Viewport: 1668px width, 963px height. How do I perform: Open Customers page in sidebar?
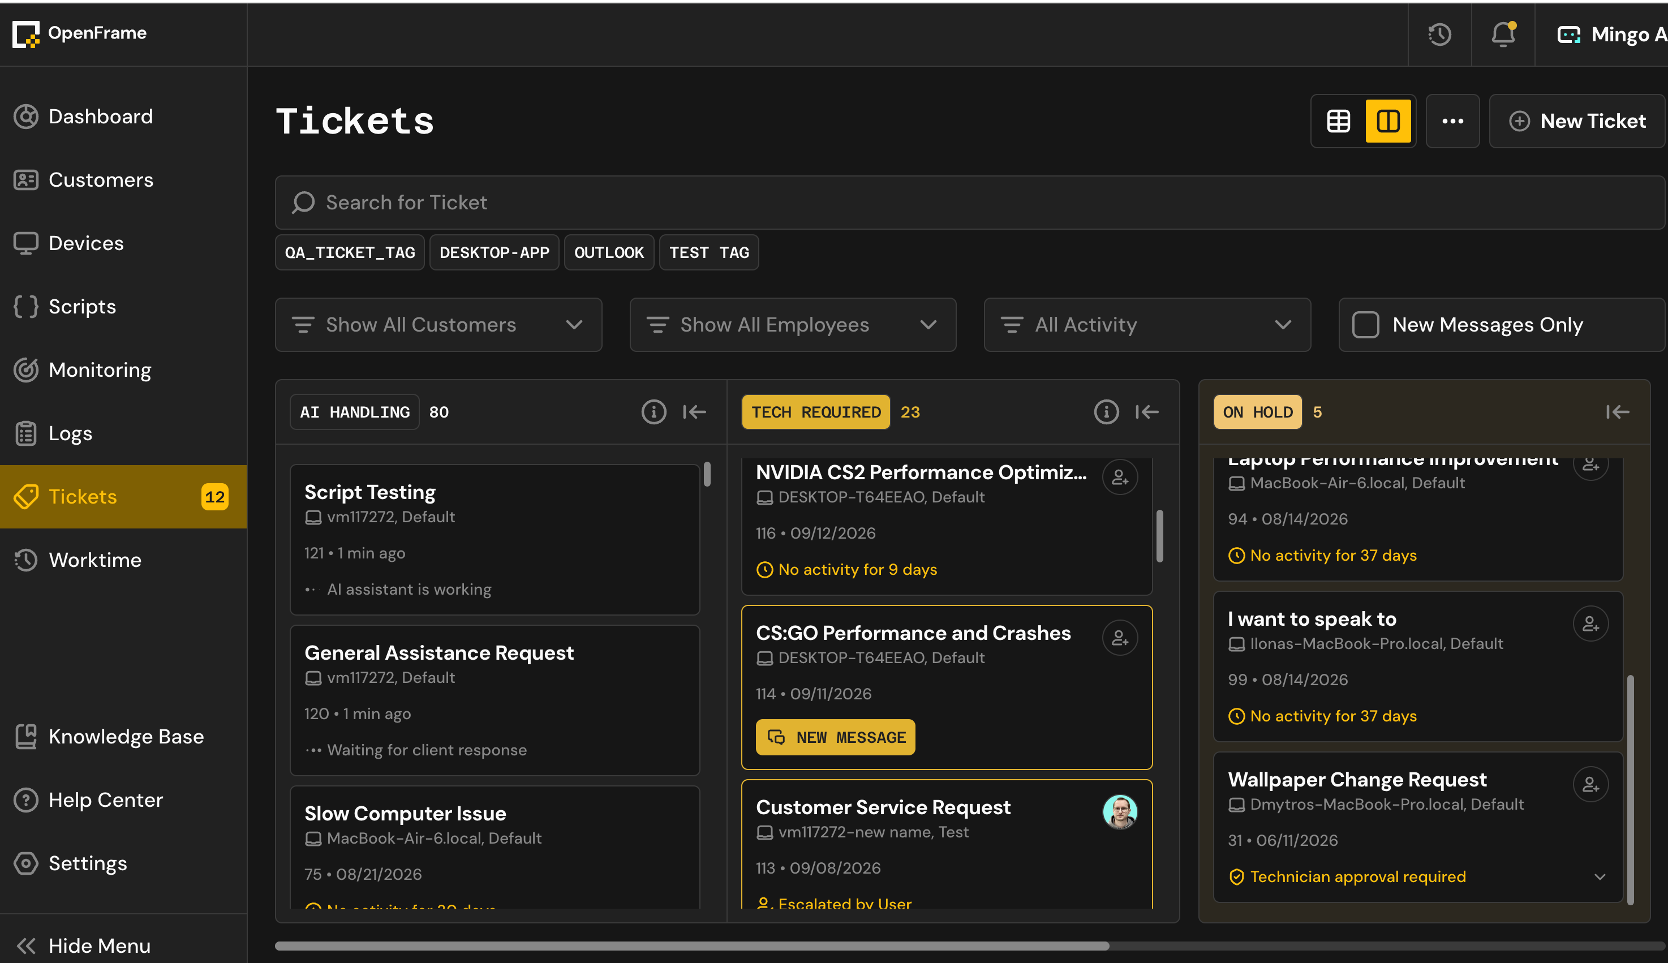tap(124, 180)
